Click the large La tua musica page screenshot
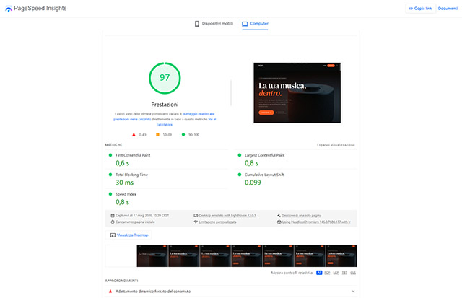Image resolution: width=462 pixels, height=298 pixels. (x=297, y=93)
